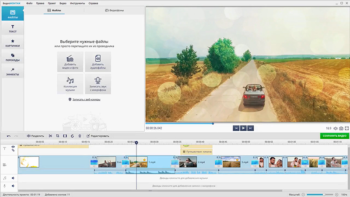This screenshot has width=350, height=197.
Task: Click zoom out minus icon near Масштаб
Action: (x=303, y=194)
